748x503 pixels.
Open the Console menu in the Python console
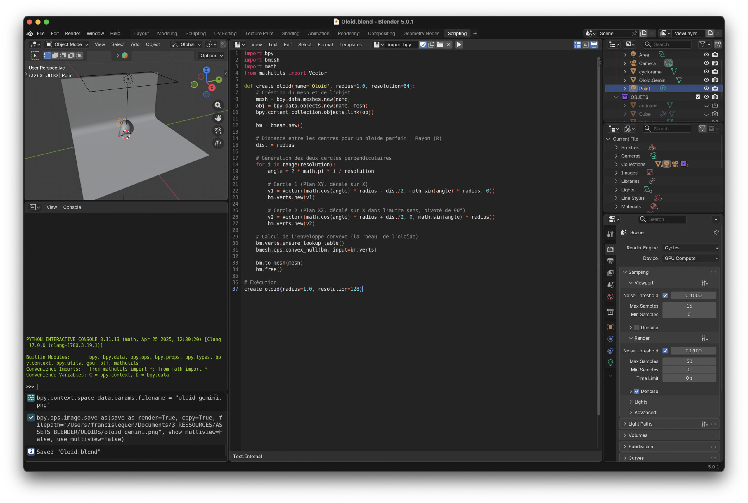tap(72, 207)
